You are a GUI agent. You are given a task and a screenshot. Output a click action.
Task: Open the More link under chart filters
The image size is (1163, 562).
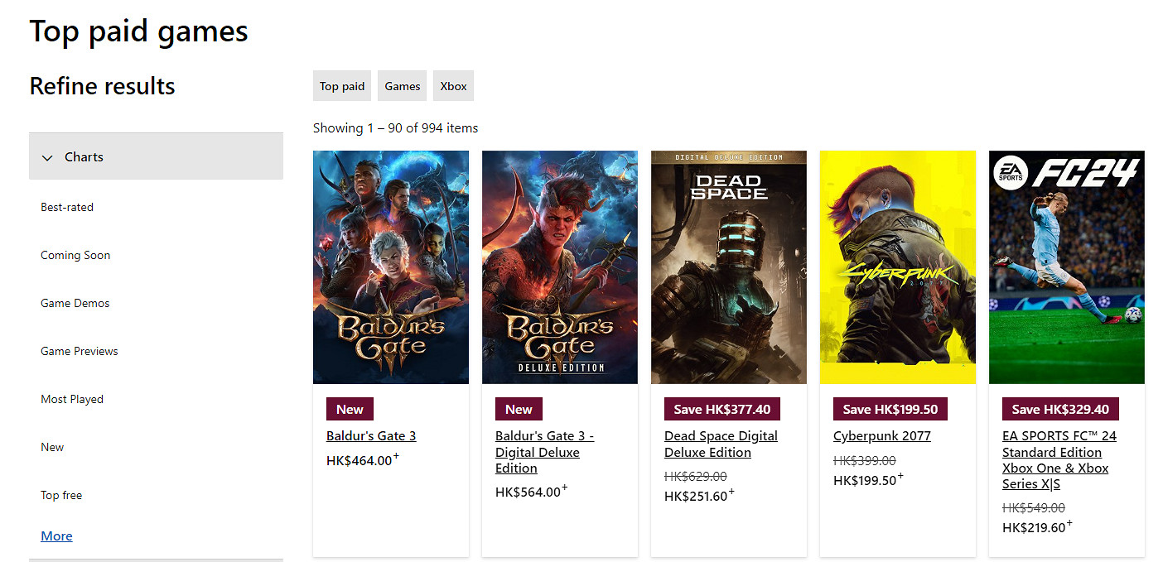coord(55,536)
